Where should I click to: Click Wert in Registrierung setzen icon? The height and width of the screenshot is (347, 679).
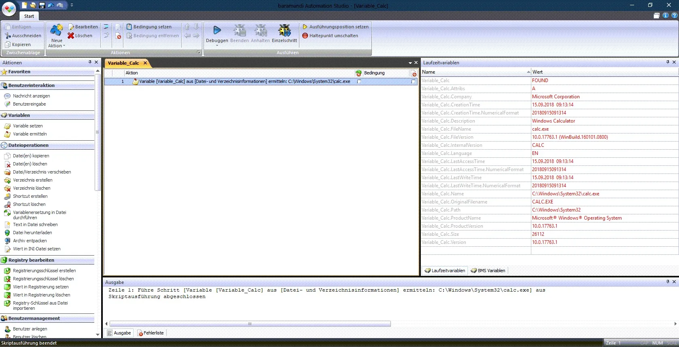[x=7, y=287]
